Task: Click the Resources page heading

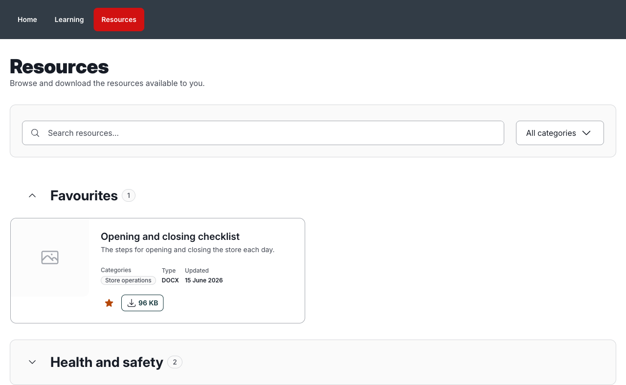Action: coord(59,66)
